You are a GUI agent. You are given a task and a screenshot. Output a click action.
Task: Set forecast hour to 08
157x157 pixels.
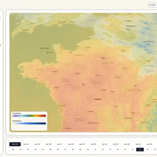click(73, 150)
